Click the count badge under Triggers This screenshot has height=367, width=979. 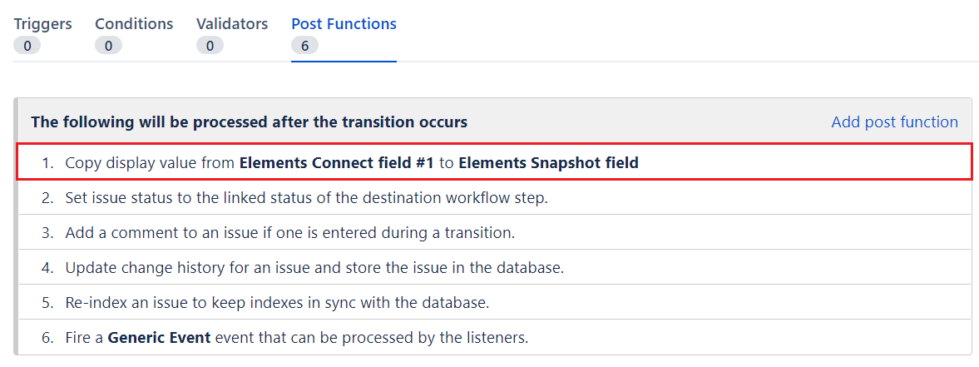point(27,46)
